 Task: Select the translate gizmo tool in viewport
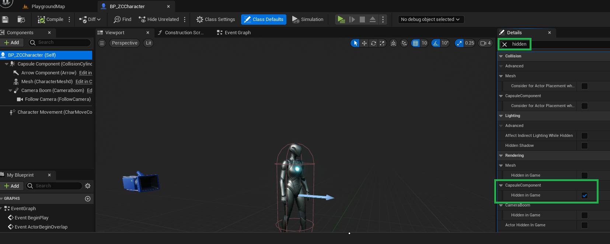tap(364, 43)
